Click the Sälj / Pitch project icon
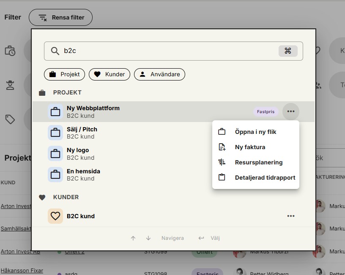The width and height of the screenshot is (345, 275). 55,133
